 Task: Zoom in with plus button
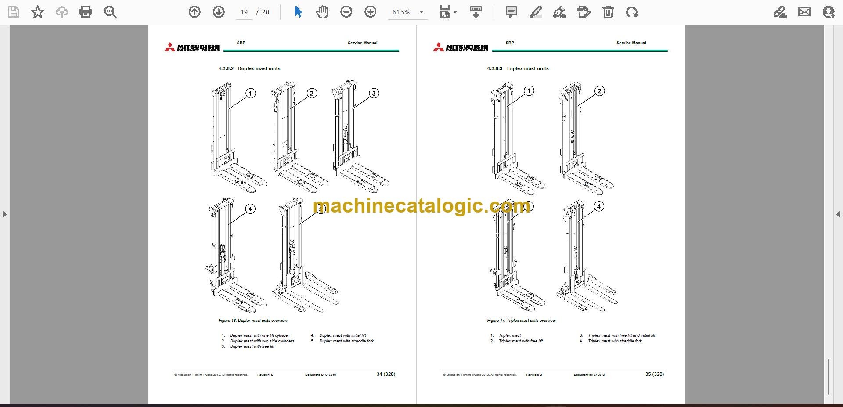[x=371, y=12]
